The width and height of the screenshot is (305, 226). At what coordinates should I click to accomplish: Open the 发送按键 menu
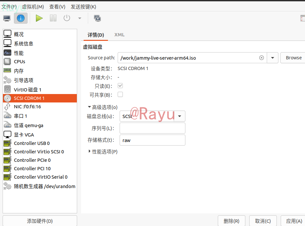point(83,7)
